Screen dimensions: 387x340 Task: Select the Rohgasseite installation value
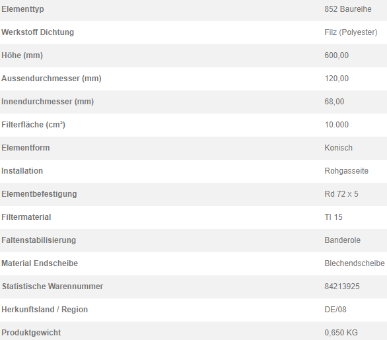346,171
